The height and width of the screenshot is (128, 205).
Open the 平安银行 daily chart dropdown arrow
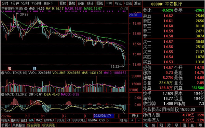26,9
